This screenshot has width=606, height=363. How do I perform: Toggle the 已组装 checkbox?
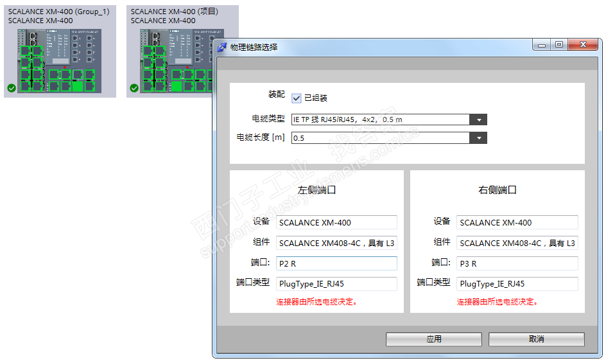(297, 98)
